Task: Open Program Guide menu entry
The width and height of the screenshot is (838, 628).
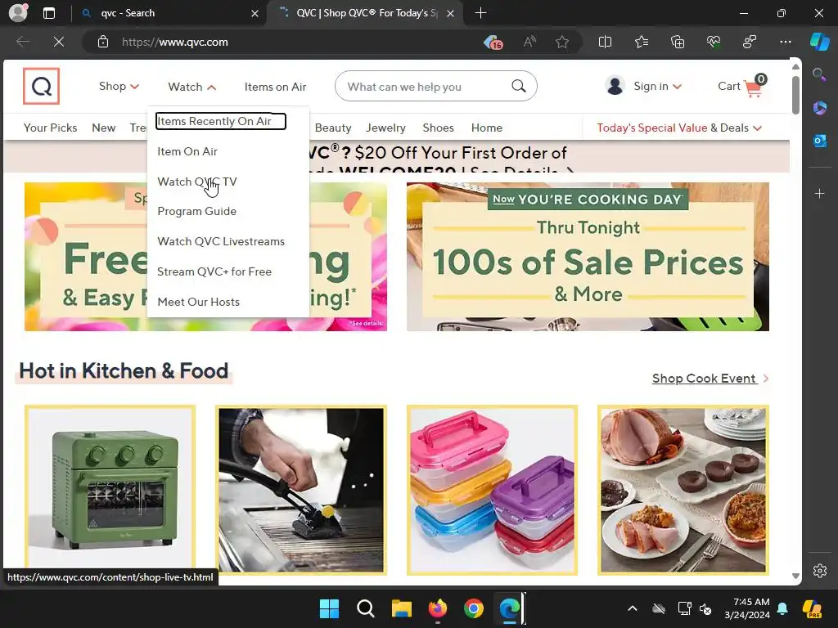Action: click(196, 211)
